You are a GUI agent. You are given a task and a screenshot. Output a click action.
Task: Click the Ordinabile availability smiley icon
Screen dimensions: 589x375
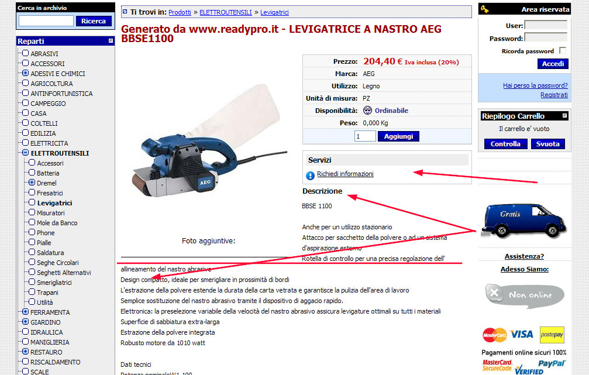coord(367,111)
